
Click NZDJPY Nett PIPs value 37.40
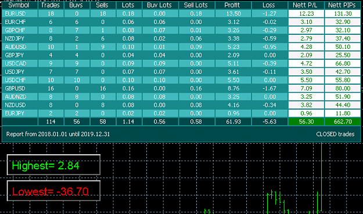pyautogui.click(x=343, y=38)
